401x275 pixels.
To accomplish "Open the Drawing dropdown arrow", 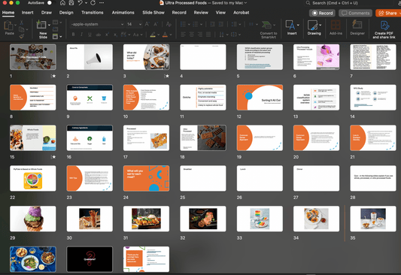I will click(x=320, y=25).
